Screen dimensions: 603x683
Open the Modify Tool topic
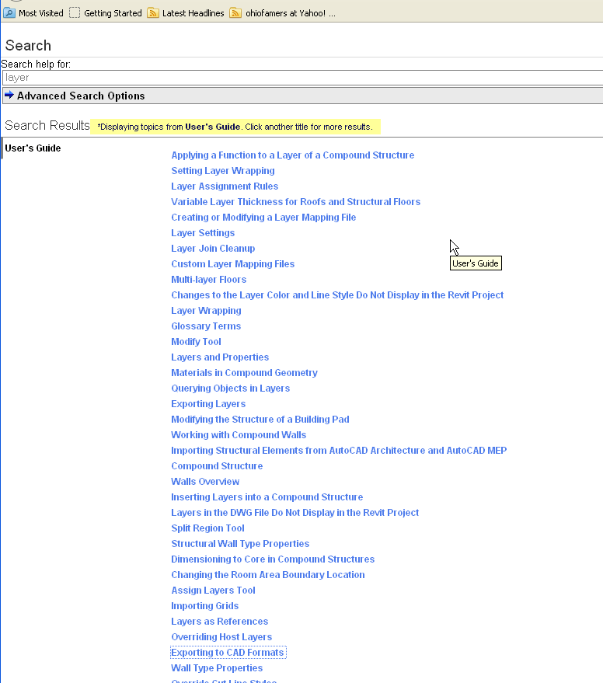196,342
